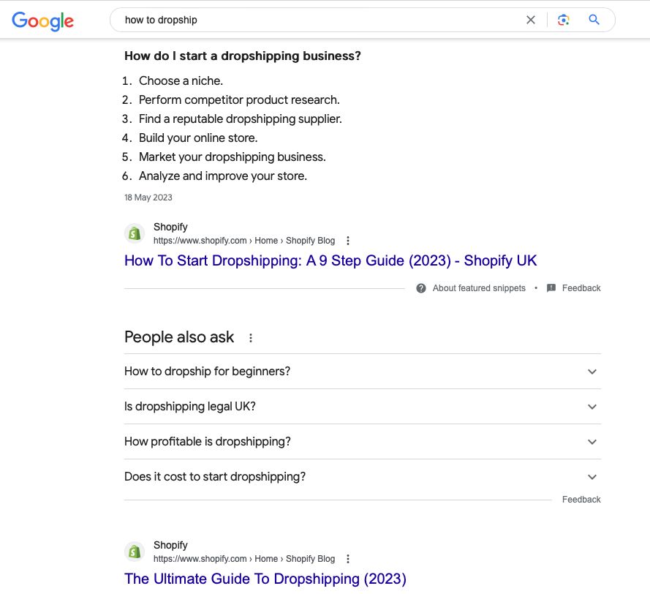Open three-dot menu beside second Shopify result
Image resolution: width=650 pixels, height=594 pixels.
(x=348, y=559)
